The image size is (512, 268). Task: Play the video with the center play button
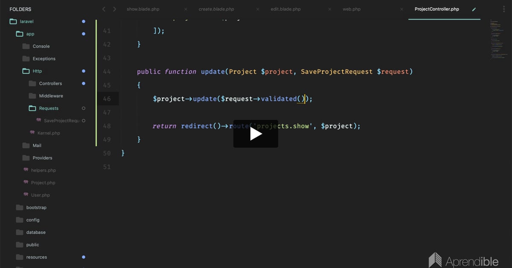(256, 134)
